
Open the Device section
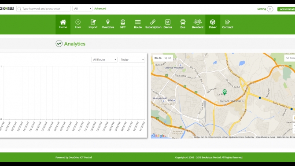[x=168, y=24]
